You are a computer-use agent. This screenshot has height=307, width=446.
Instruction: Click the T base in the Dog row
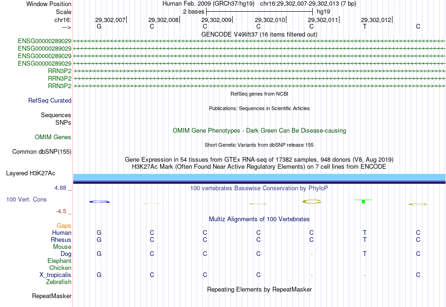coord(365,254)
